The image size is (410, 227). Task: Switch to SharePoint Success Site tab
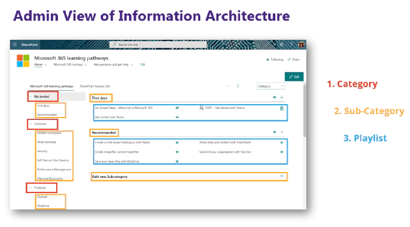point(95,86)
